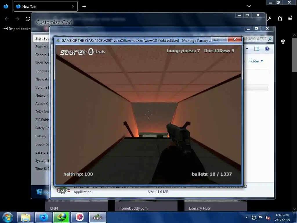Show hidden tray icons arrow

pyautogui.click(x=247, y=217)
